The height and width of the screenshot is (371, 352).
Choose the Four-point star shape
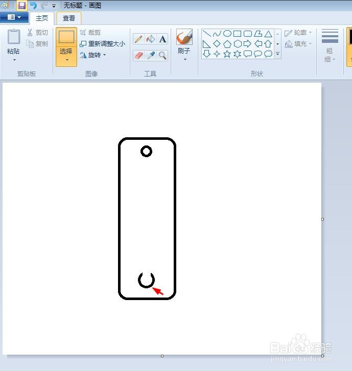tap(217, 54)
